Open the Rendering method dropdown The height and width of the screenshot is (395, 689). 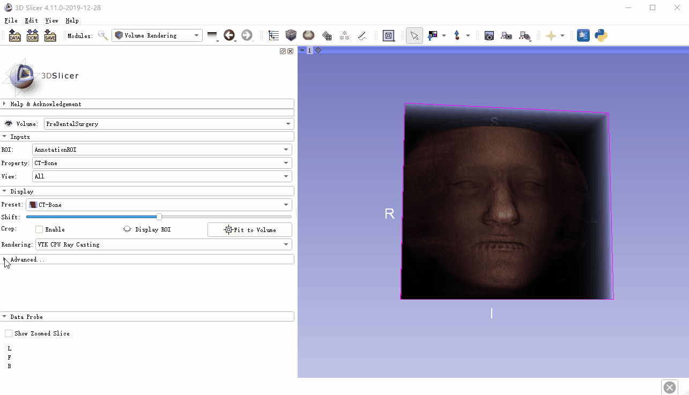[x=164, y=244]
